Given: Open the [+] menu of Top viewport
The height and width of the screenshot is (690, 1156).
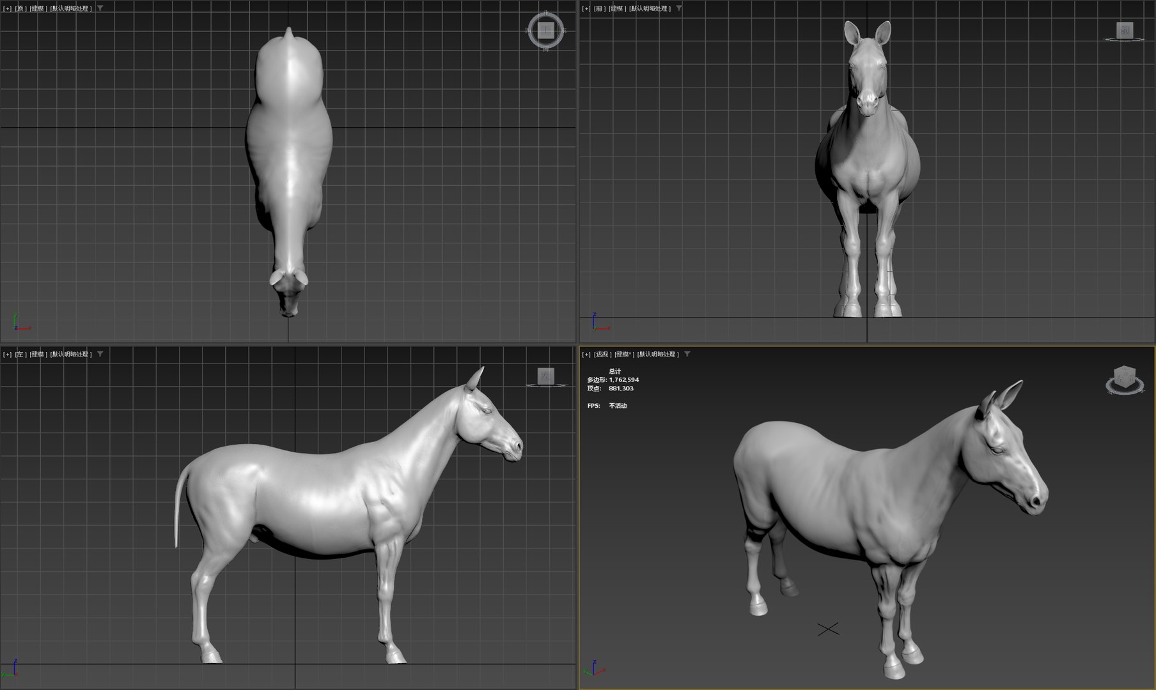Looking at the screenshot, I should click(x=7, y=8).
